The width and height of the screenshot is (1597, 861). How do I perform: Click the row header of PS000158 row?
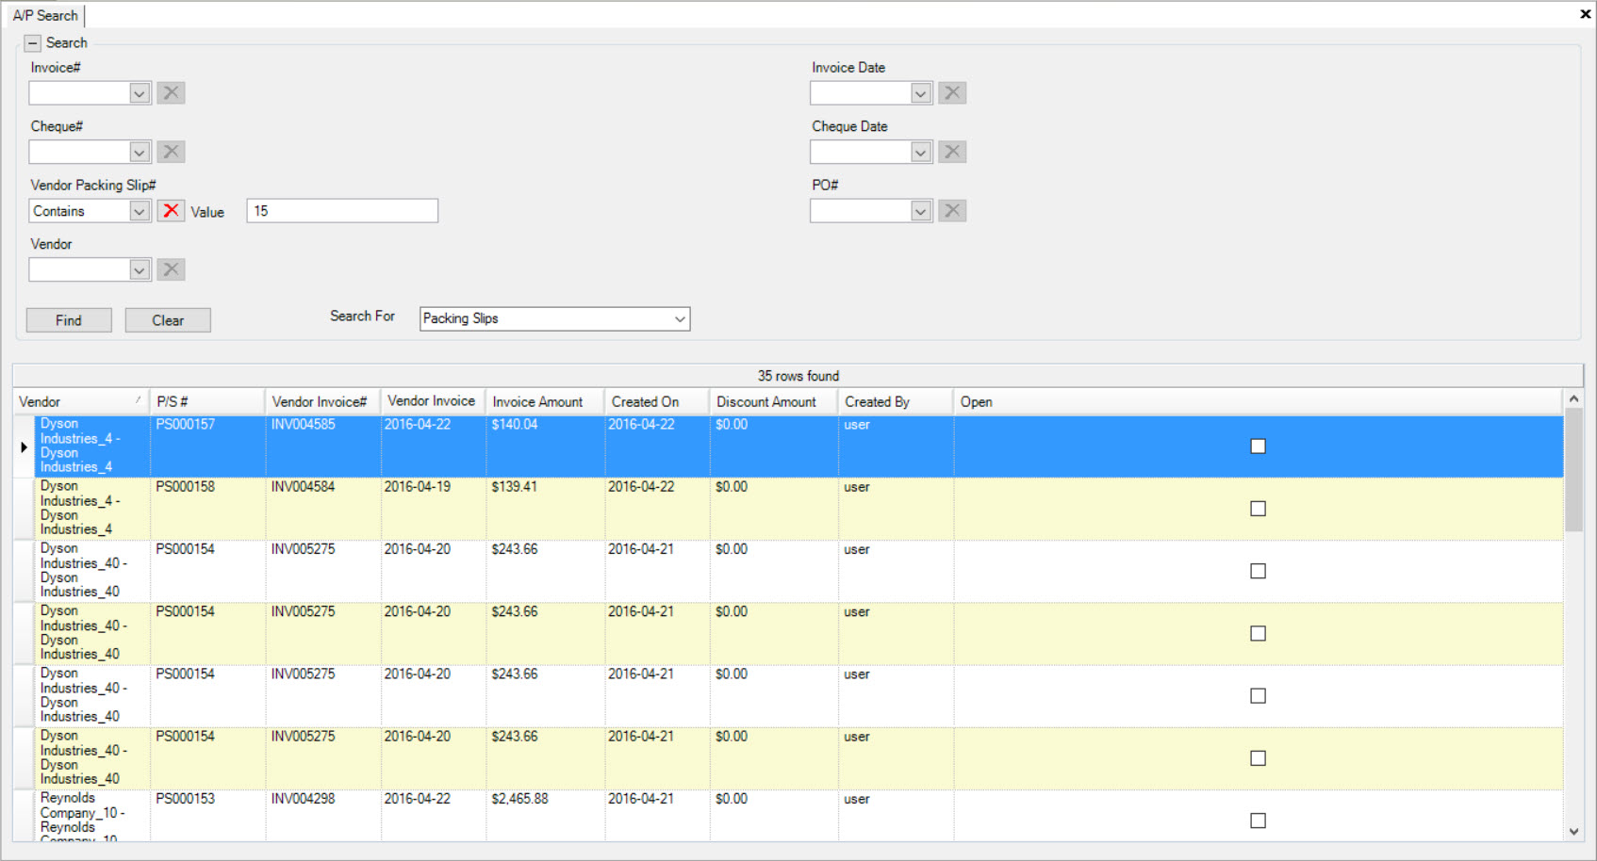(x=25, y=509)
